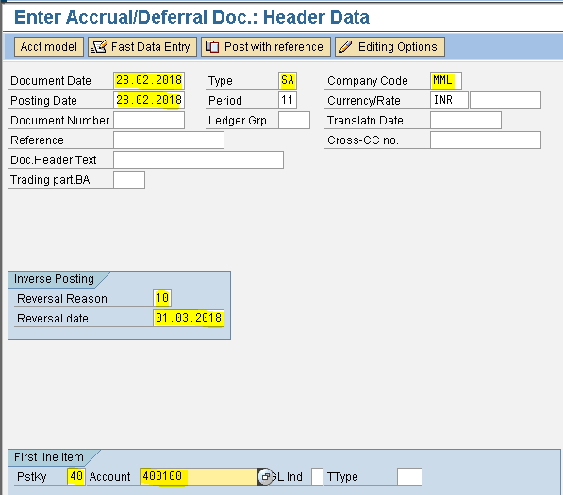Click the Currency/Rate label
Viewport: 563px width, 495px height.
(364, 101)
